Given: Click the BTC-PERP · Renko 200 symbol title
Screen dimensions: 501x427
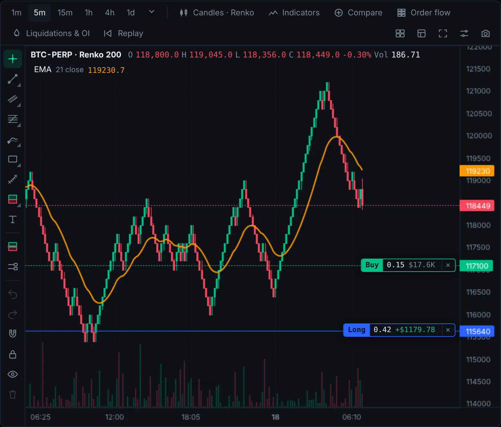Looking at the screenshot, I should (x=76, y=55).
